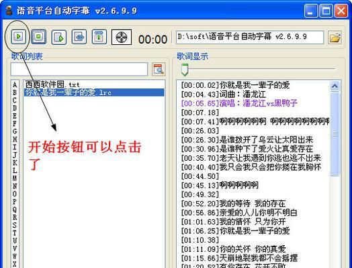
Task: Click letter M in alphabet index
Action: point(15,178)
